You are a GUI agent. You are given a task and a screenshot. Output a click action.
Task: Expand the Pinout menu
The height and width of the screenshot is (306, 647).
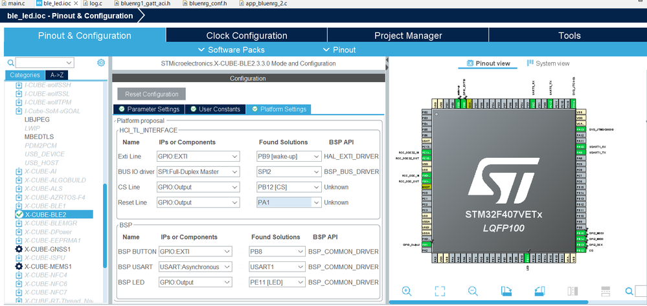(x=339, y=50)
